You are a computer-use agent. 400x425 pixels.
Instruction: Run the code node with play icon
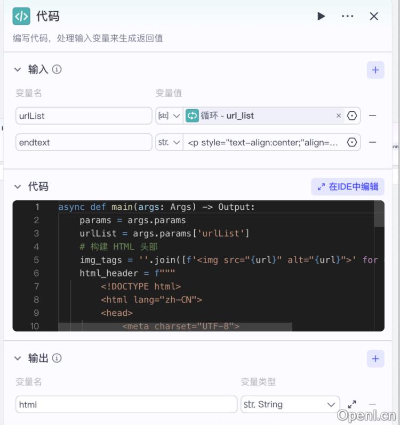click(x=321, y=17)
